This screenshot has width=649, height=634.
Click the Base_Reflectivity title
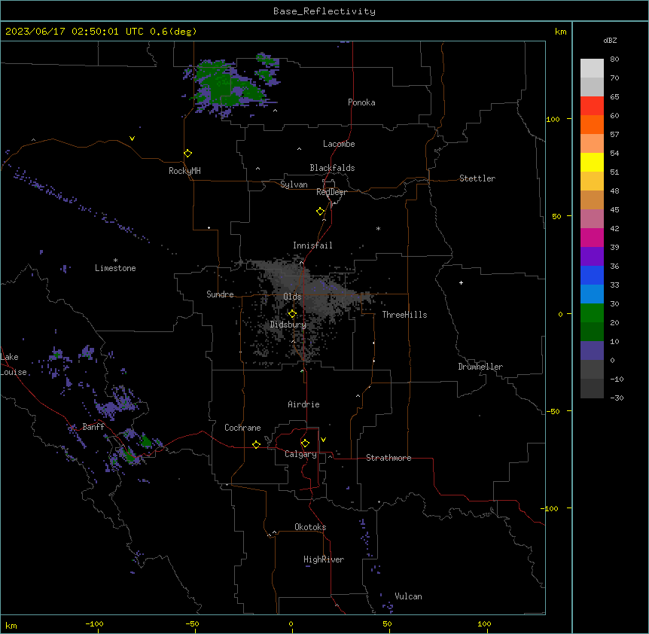click(324, 11)
